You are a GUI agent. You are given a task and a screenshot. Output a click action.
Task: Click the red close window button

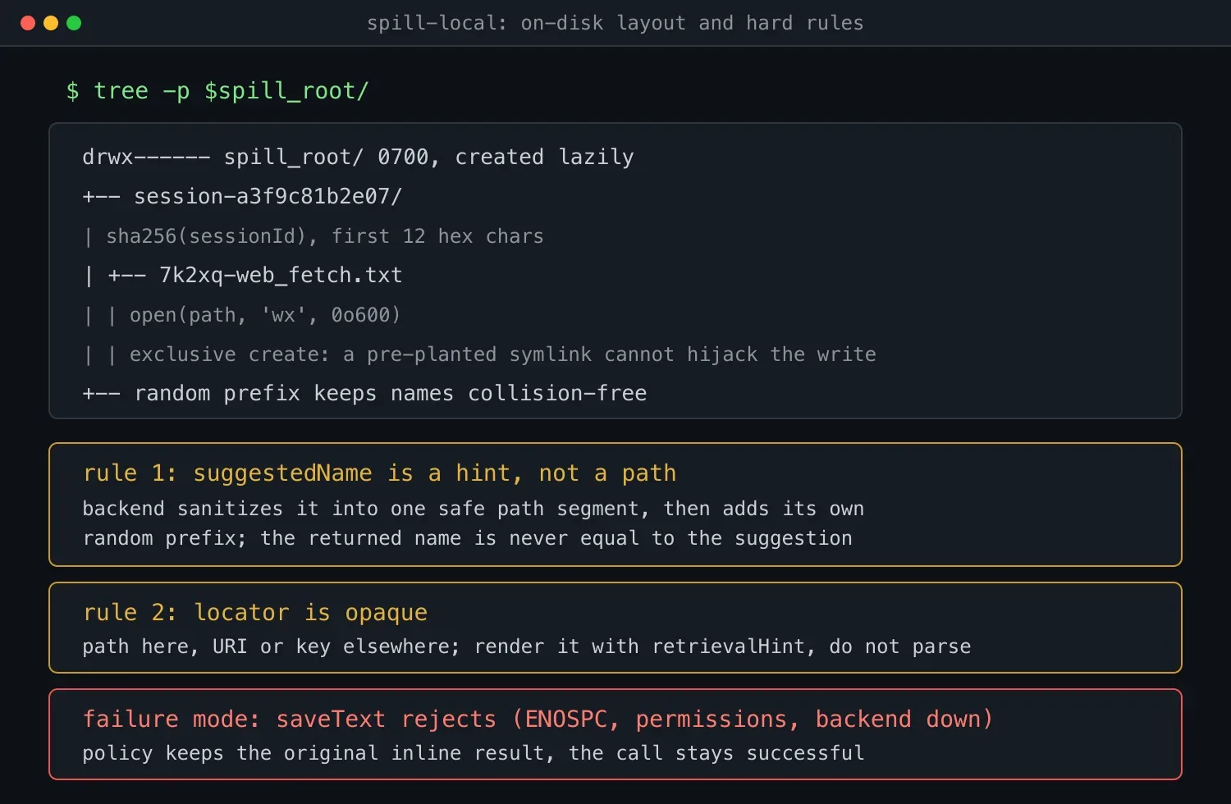28,23
